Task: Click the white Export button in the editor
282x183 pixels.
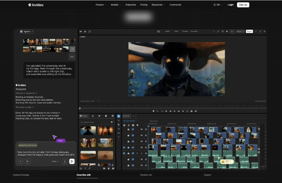Action: pos(249,32)
